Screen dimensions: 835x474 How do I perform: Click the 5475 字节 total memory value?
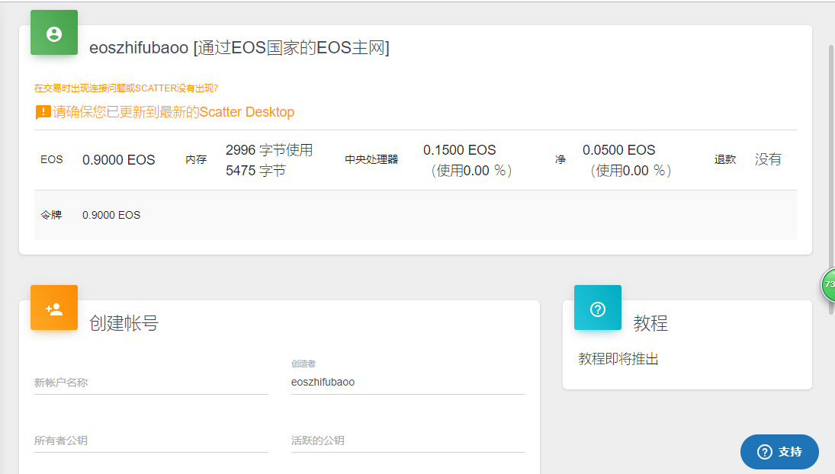click(255, 171)
